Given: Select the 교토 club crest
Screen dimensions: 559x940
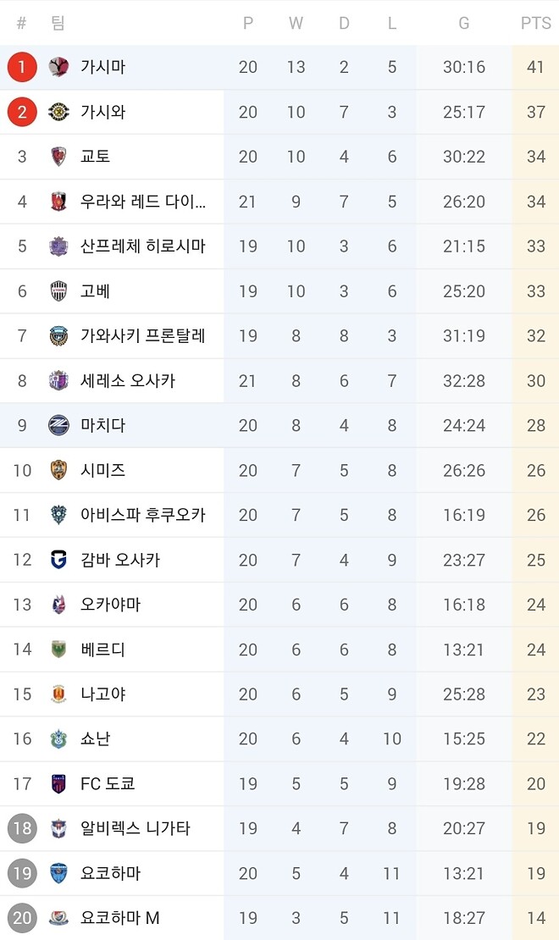Looking at the screenshot, I should click(x=58, y=157).
